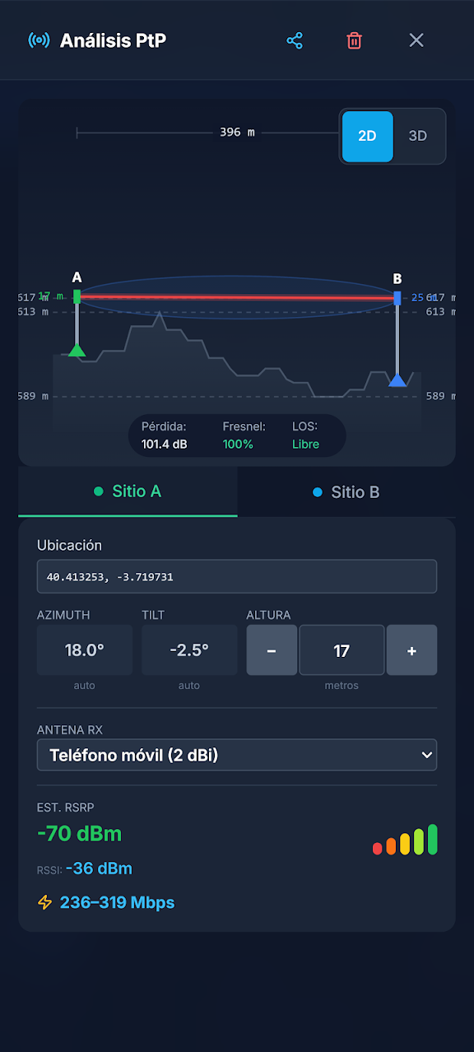Click the -70 dBm RSRP value

click(79, 833)
